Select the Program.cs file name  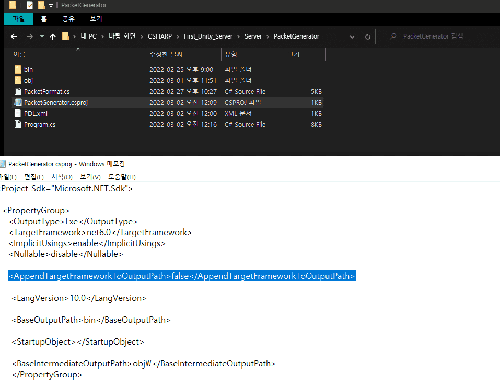pos(40,125)
